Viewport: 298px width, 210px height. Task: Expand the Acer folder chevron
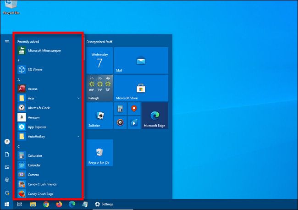tap(78, 98)
